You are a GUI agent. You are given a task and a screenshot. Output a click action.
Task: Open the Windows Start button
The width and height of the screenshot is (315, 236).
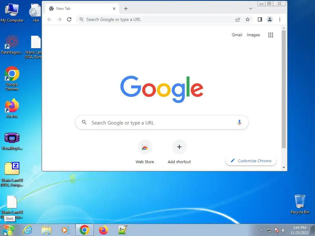[x=8, y=230]
